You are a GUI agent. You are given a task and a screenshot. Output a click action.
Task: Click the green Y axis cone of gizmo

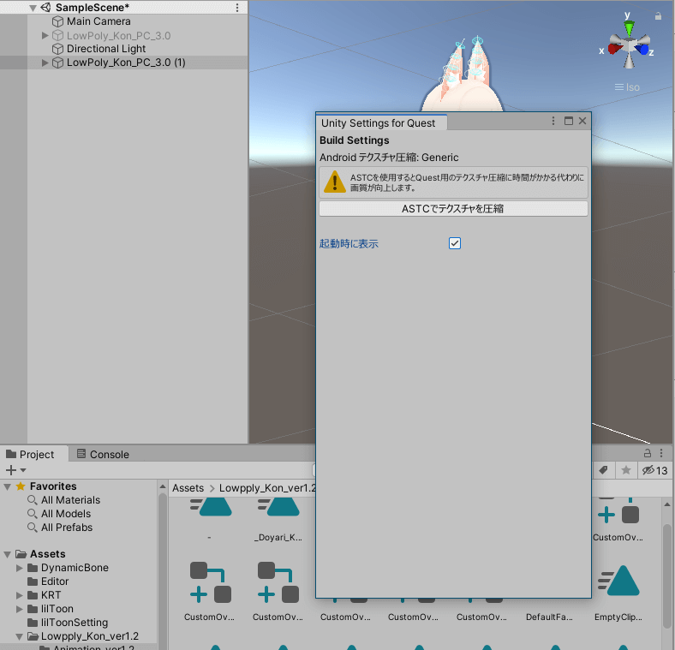(x=629, y=29)
